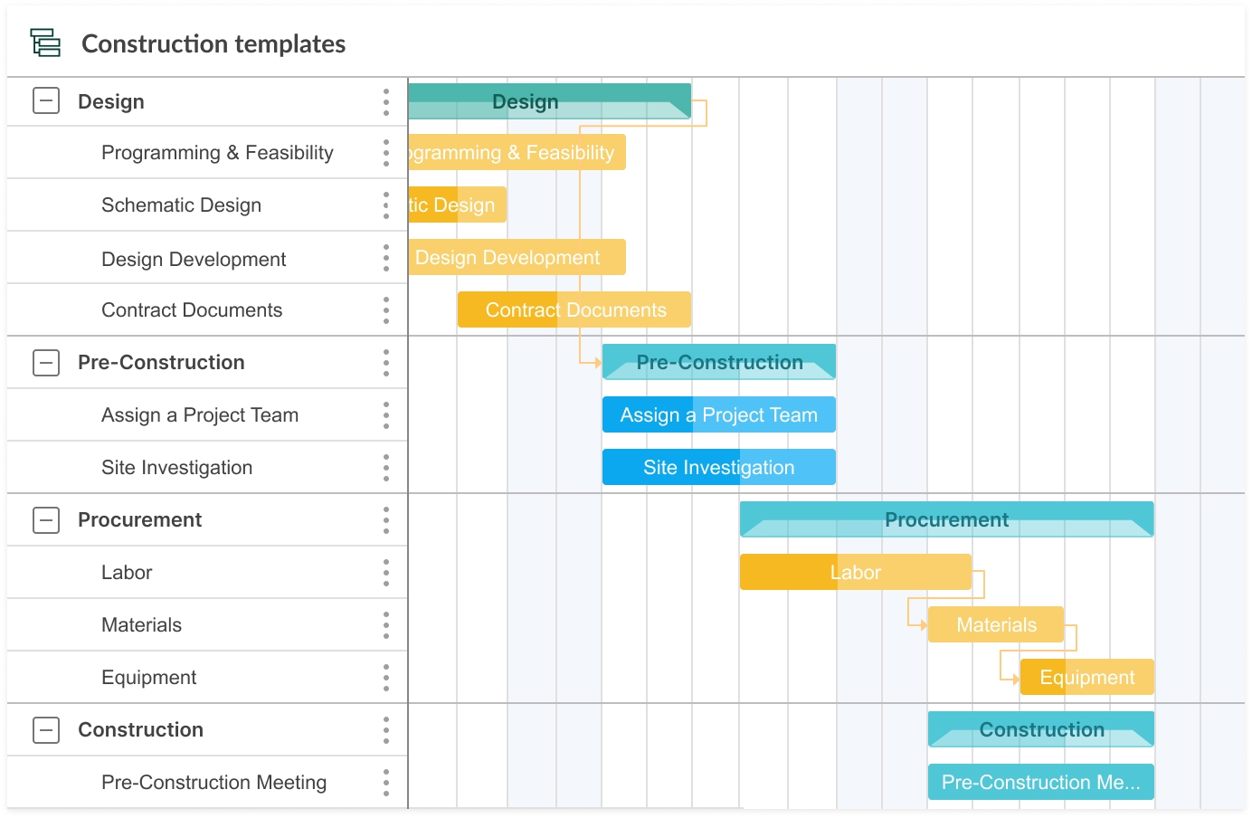Open the Design row options menu

point(386,101)
